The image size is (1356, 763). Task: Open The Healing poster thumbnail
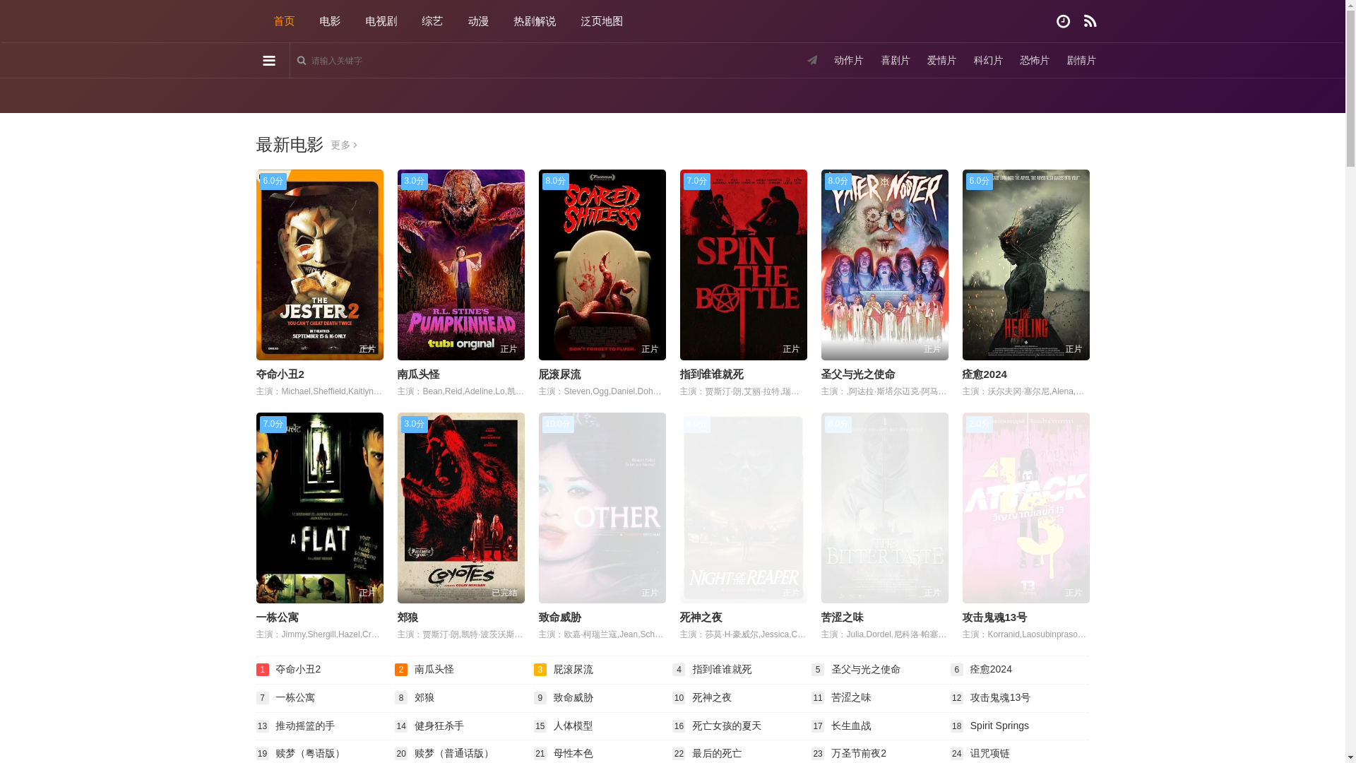coord(1026,265)
